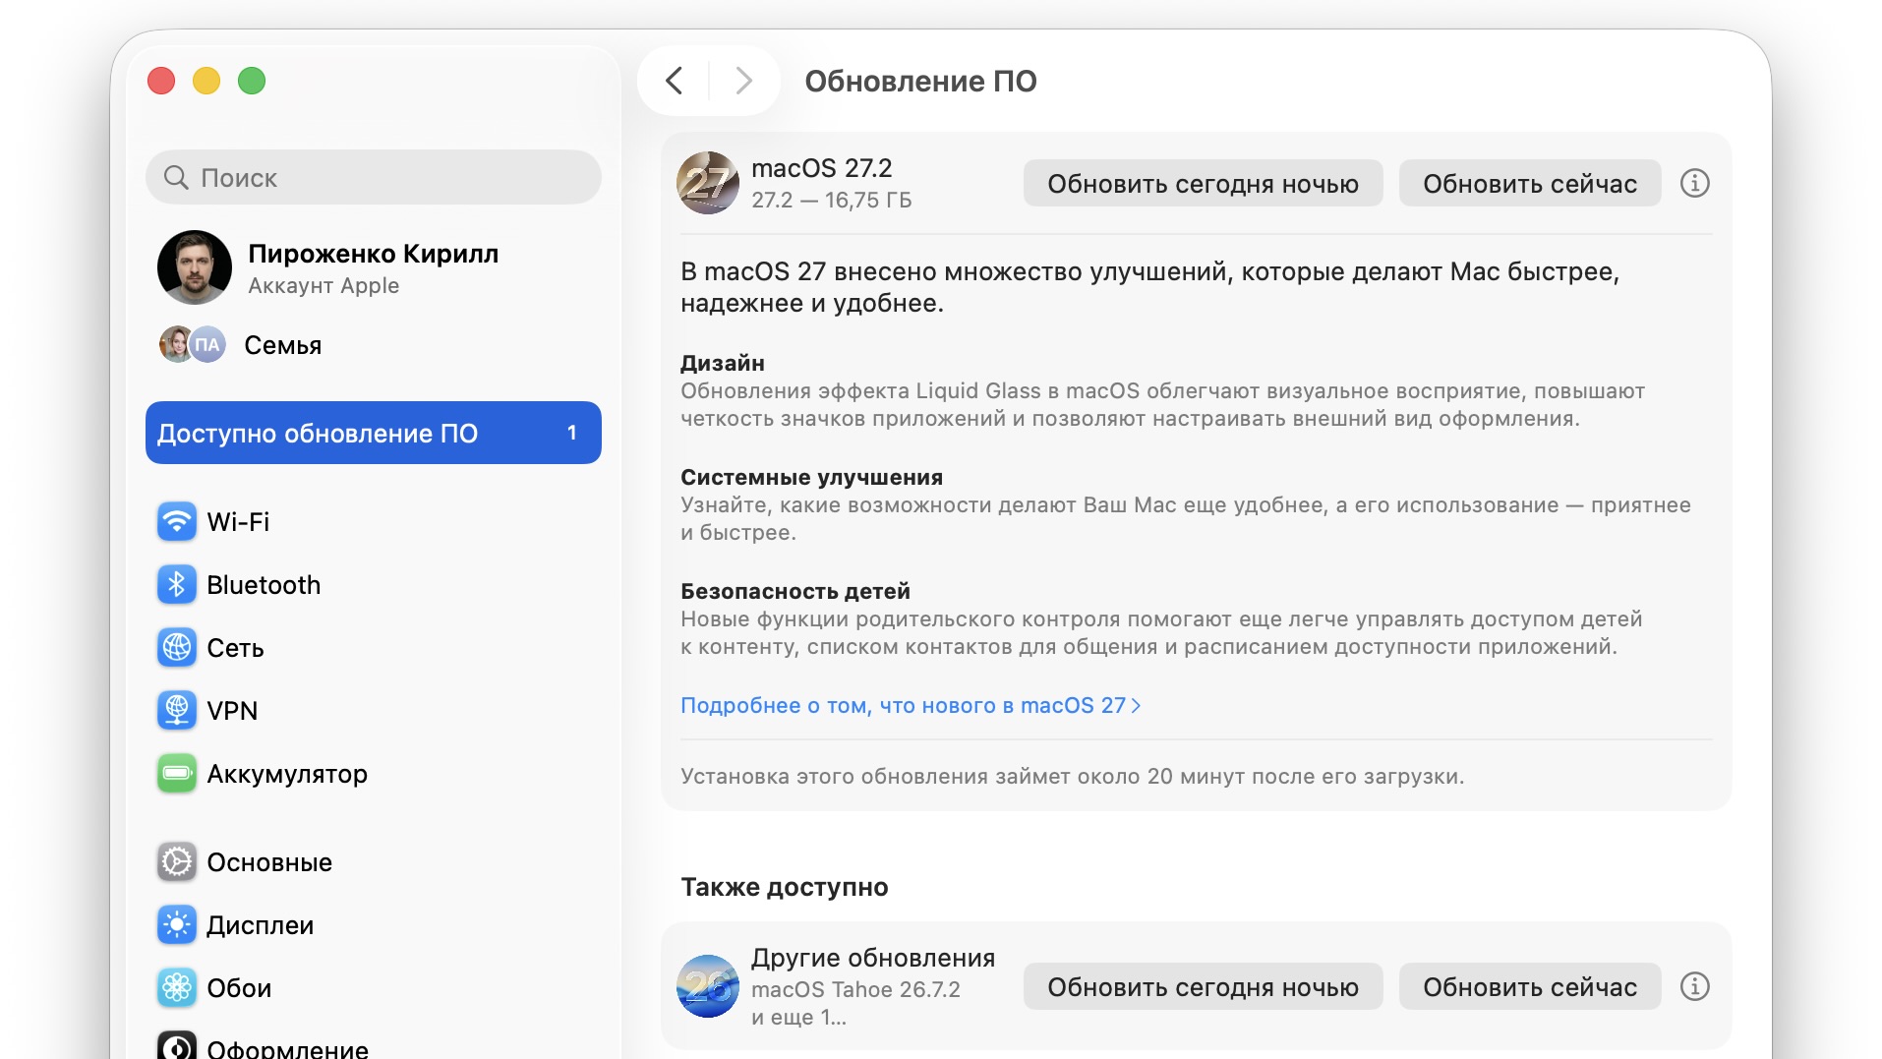The width and height of the screenshot is (1882, 1059).
Task: Click the macOS Tahoe 26 update icon
Action: pyautogui.click(x=708, y=986)
